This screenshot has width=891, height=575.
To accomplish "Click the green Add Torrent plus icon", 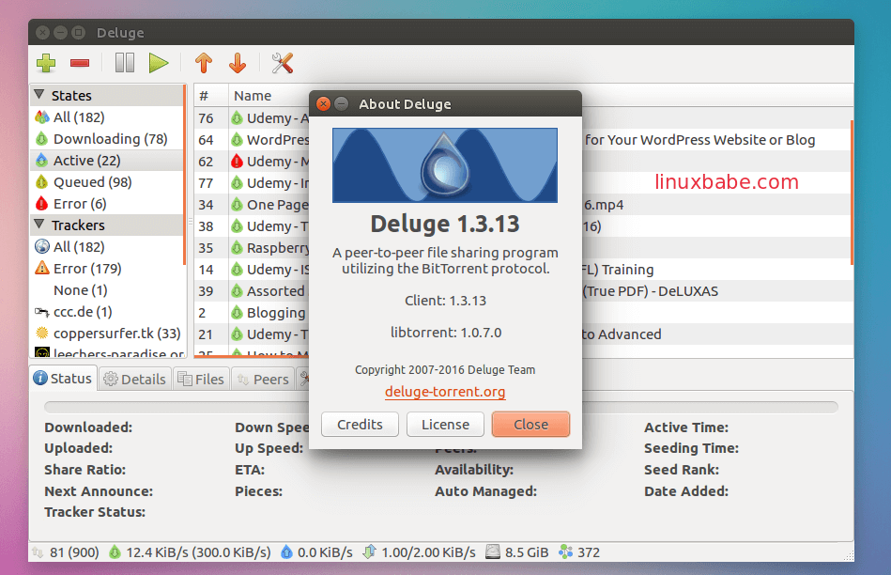I will [x=46, y=63].
